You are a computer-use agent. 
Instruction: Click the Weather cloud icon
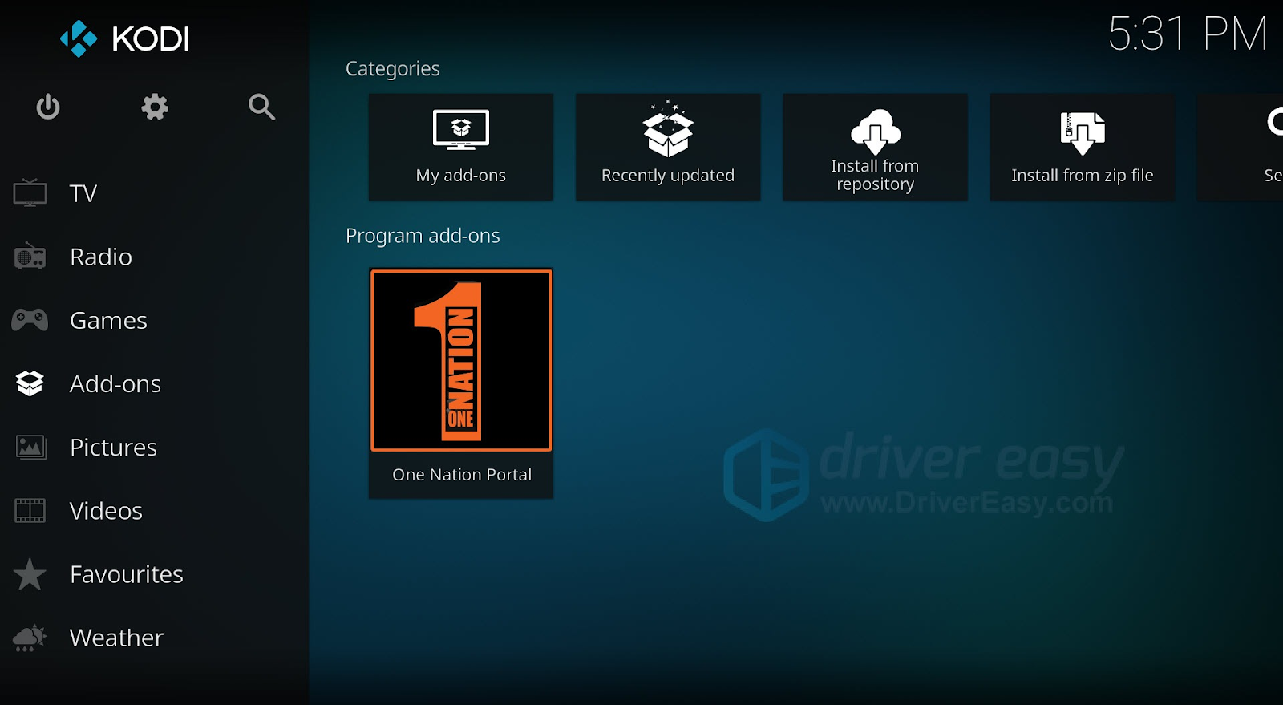[30, 638]
